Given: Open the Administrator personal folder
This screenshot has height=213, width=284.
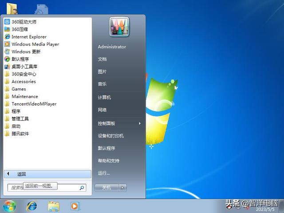Looking at the screenshot, I should click(x=112, y=47).
